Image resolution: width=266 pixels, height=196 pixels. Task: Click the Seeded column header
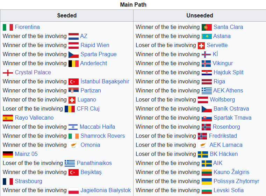click(67, 16)
